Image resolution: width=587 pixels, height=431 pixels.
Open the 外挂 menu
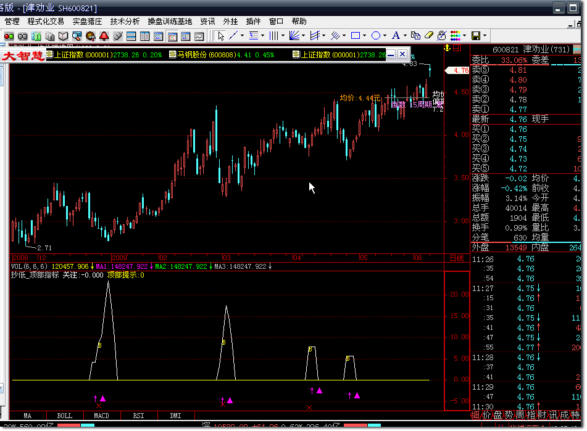pos(230,22)
